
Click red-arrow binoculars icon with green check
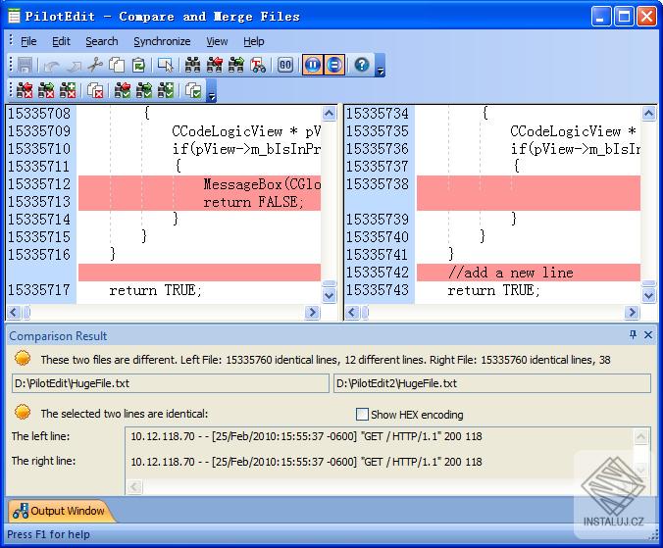123,90
